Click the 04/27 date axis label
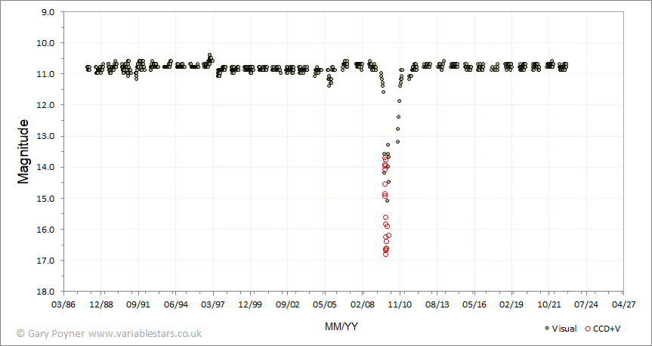This screenshot has height=346, width=652. (x=623, y=304)
